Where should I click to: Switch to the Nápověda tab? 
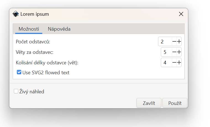(59, 29)
